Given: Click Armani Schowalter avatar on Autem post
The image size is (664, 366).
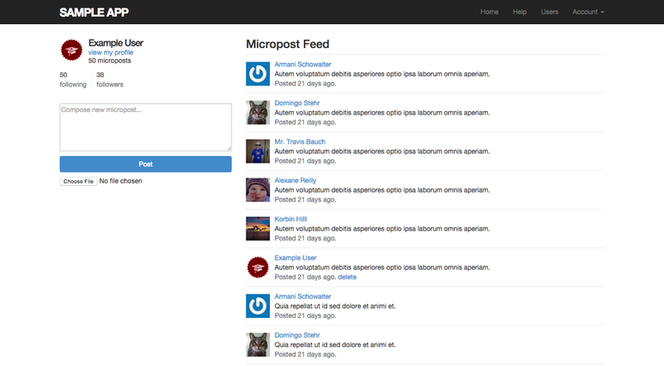Looking at the screenshot, I should click(x=257, y=74).
